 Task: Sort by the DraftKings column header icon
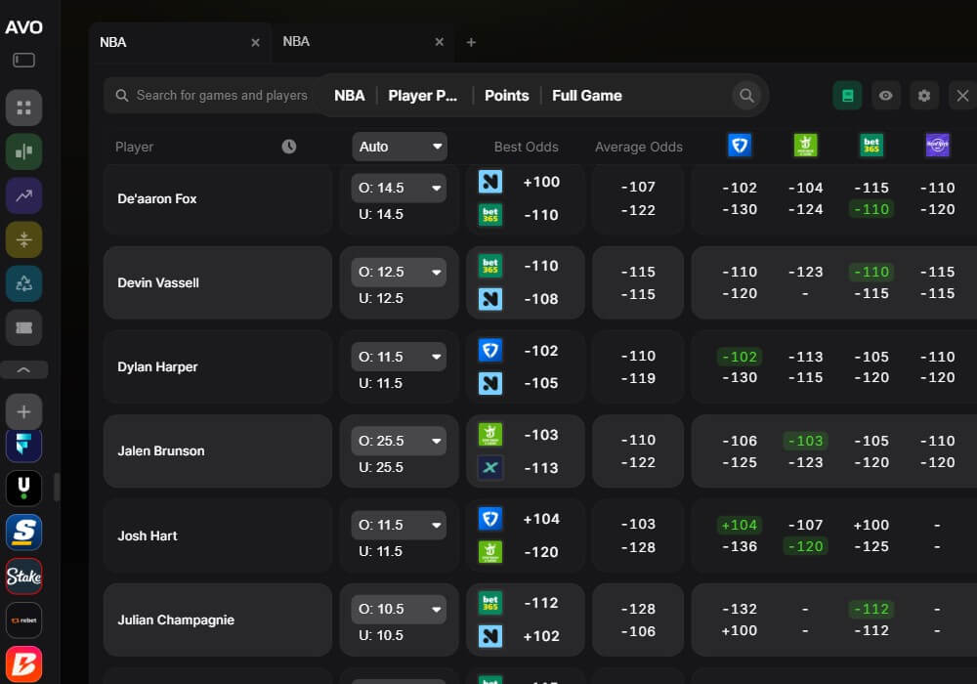806,146
